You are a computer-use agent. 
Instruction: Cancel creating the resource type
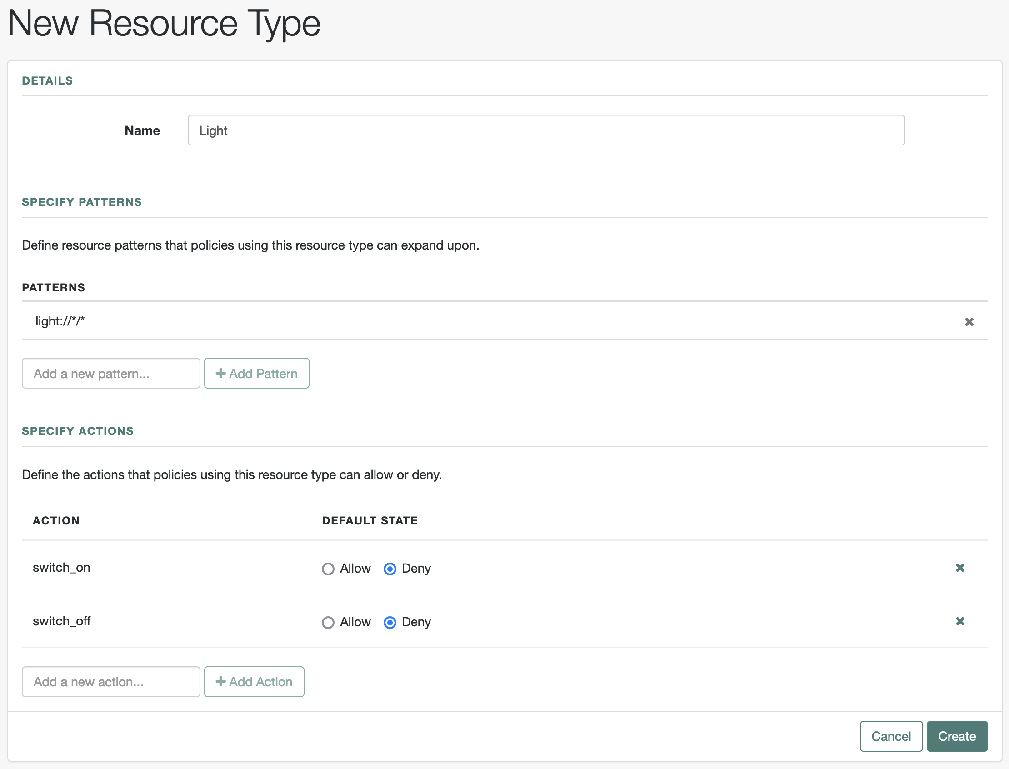tap(890, 736)
